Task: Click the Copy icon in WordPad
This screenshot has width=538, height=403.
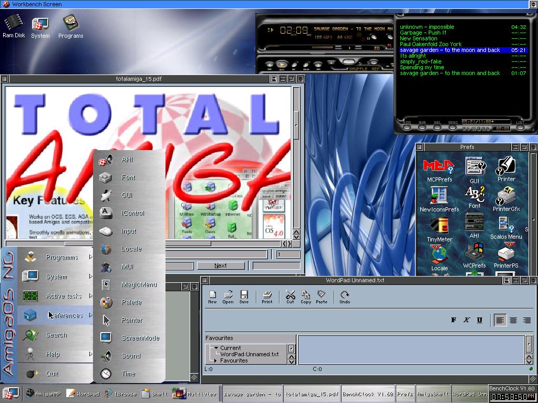Action: click(306, 297)
